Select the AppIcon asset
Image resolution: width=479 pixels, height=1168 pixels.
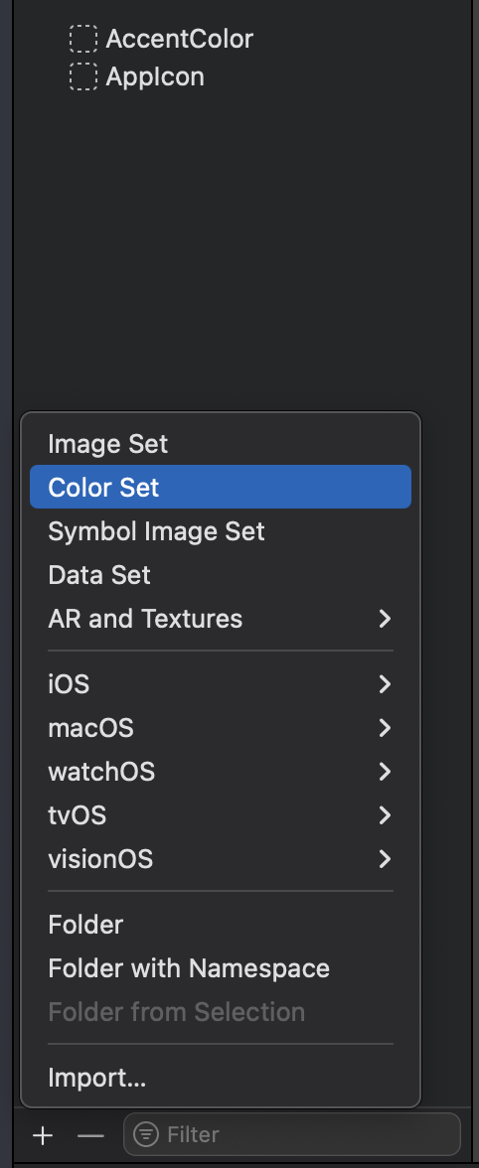(x=155, y=76)
